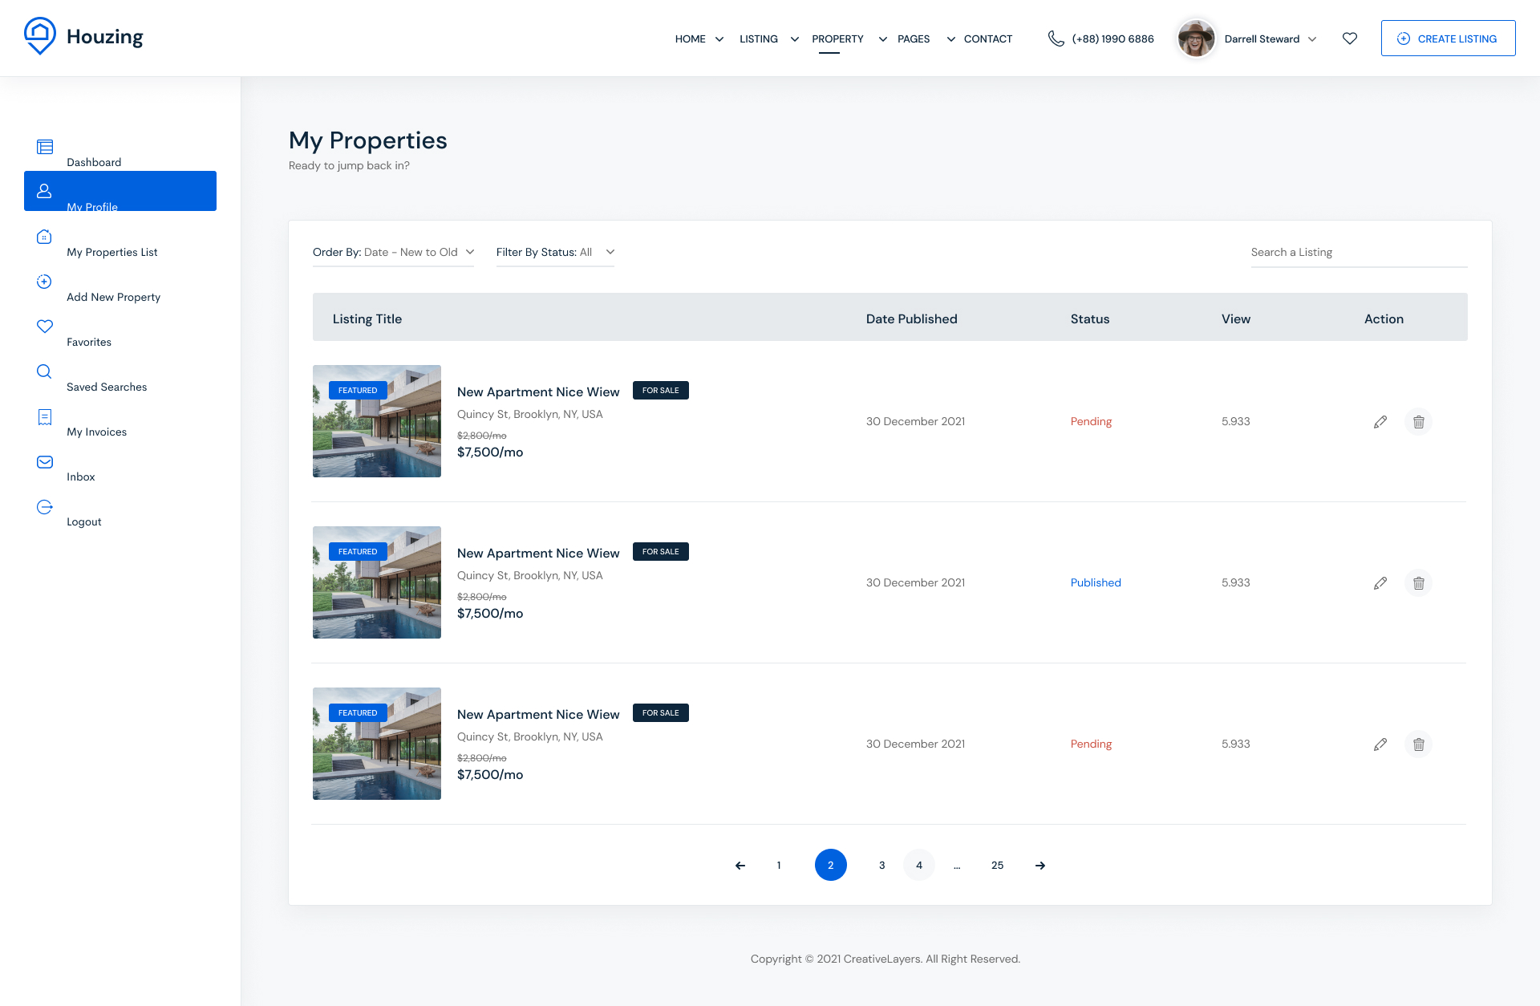Screen dimensions: 1540x1006
Task: Click phone icon beside (88) 1990 6886
Action: (1056, 39)
